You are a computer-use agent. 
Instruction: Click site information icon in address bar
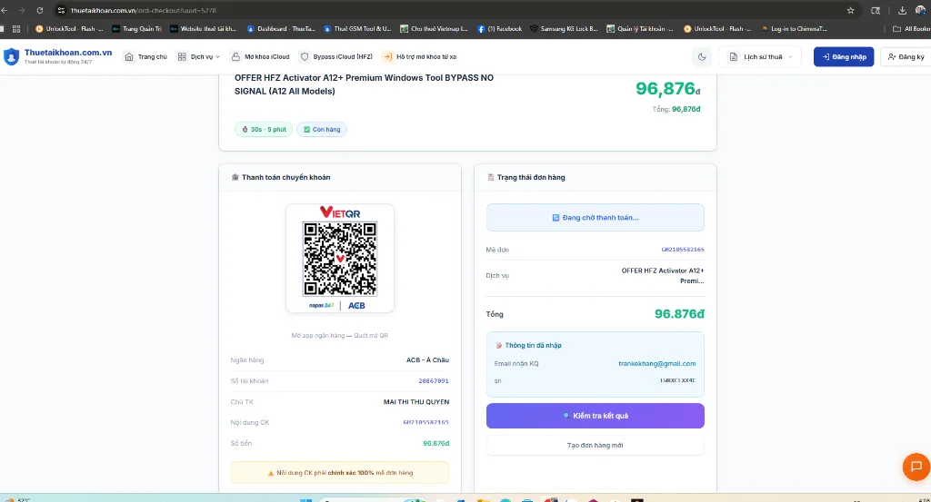61,10
